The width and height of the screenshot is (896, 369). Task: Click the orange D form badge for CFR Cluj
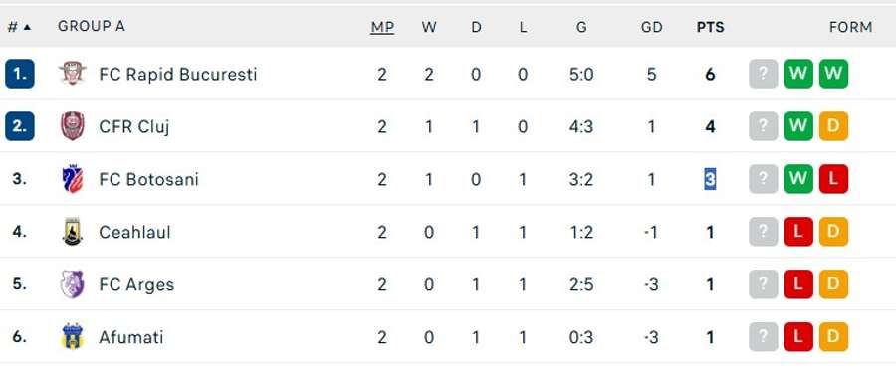pos(833,126)
